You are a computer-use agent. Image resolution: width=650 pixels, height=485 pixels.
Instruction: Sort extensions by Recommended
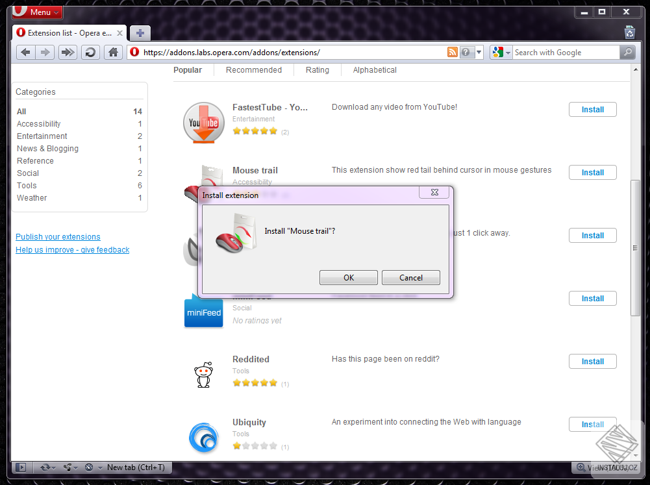pos(254,69)
